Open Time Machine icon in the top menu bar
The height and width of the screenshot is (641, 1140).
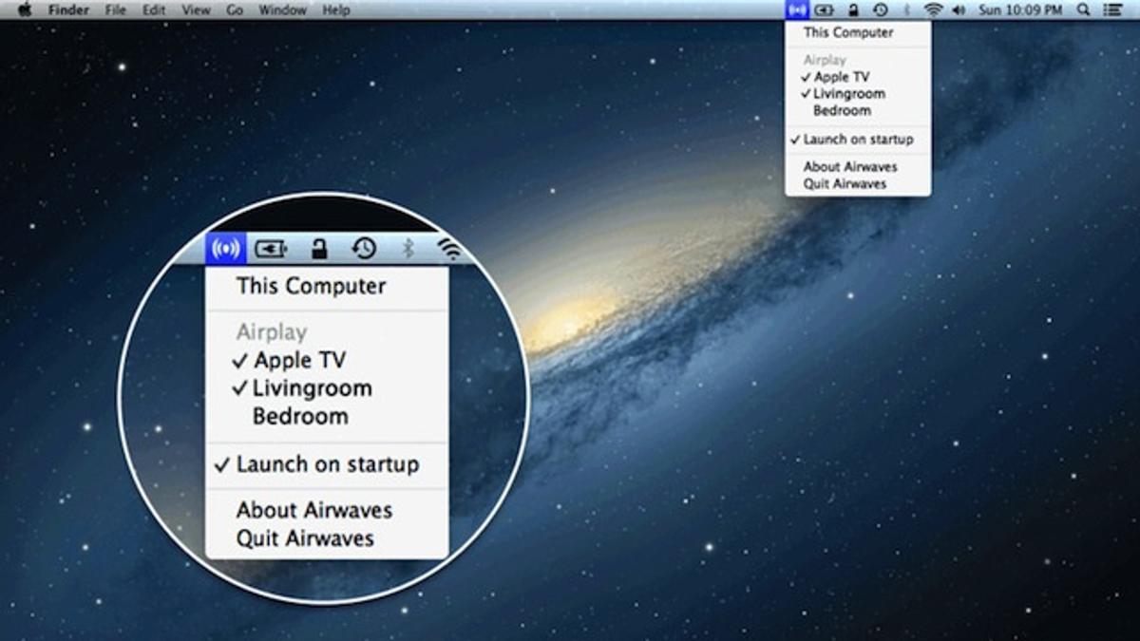881,10
